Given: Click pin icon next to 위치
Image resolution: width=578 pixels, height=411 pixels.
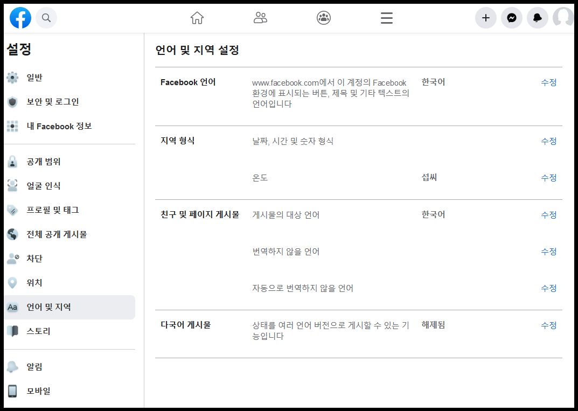Looking at the screenshot, I should [12, 283].
